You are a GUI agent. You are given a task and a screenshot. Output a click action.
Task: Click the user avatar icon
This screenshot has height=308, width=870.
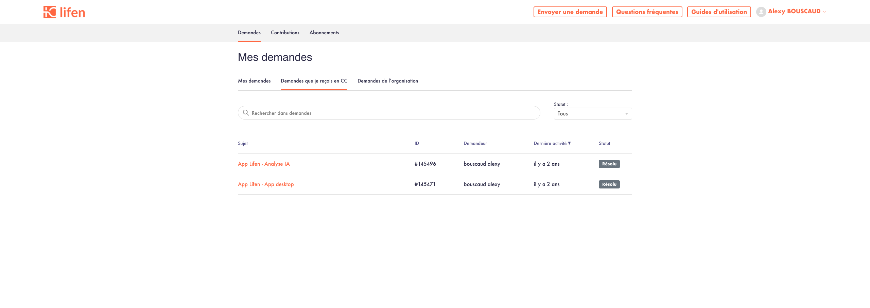coord(761,12)
